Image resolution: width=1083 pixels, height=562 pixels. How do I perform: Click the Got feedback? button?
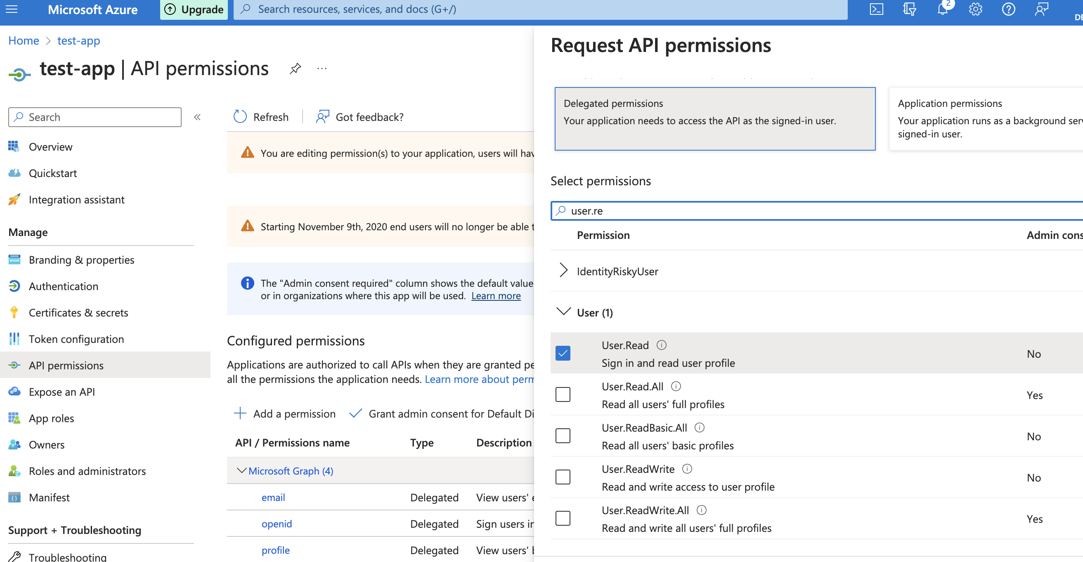tap(360, 117)
